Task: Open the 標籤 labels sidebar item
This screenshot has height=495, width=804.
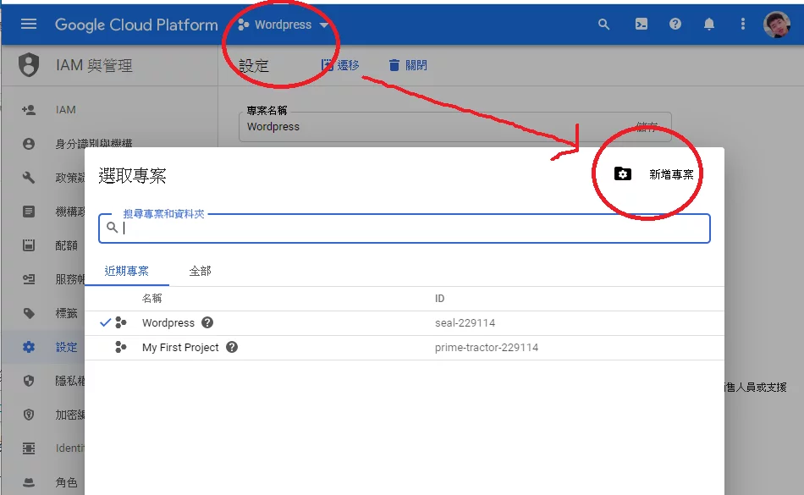Action: tap(67, 313)
